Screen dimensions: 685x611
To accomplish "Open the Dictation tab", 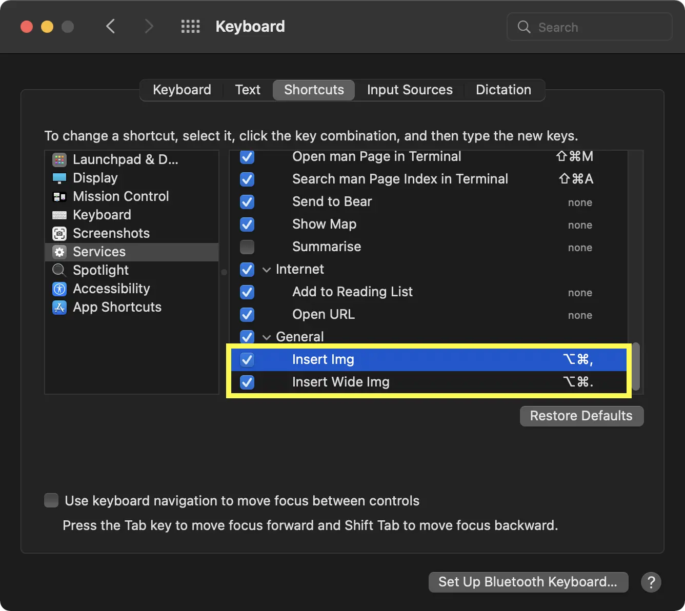I will click(503, 90).
